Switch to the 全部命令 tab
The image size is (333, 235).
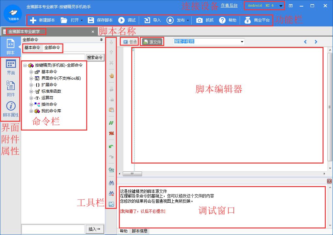coord(52,48)
